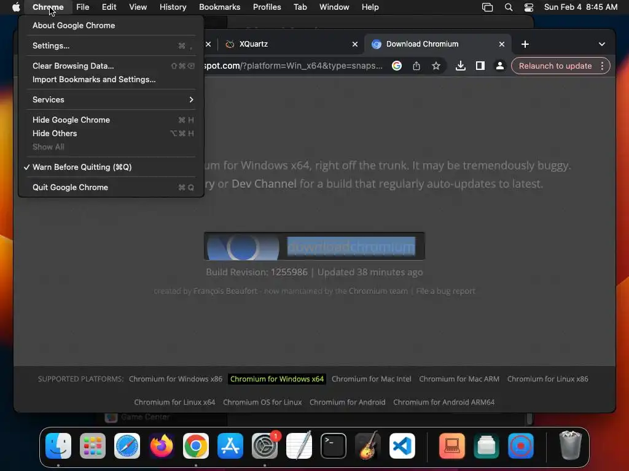Share this page via share icon
This screenshot has height=471, width=629.
(x=416, y=66)
